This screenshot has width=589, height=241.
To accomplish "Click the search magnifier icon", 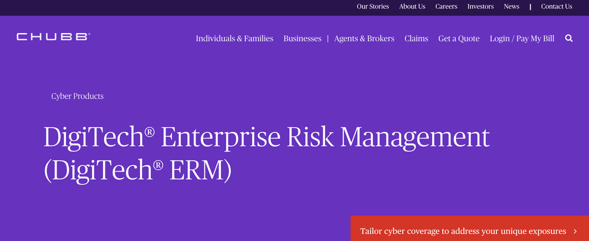I will [569, 38].
